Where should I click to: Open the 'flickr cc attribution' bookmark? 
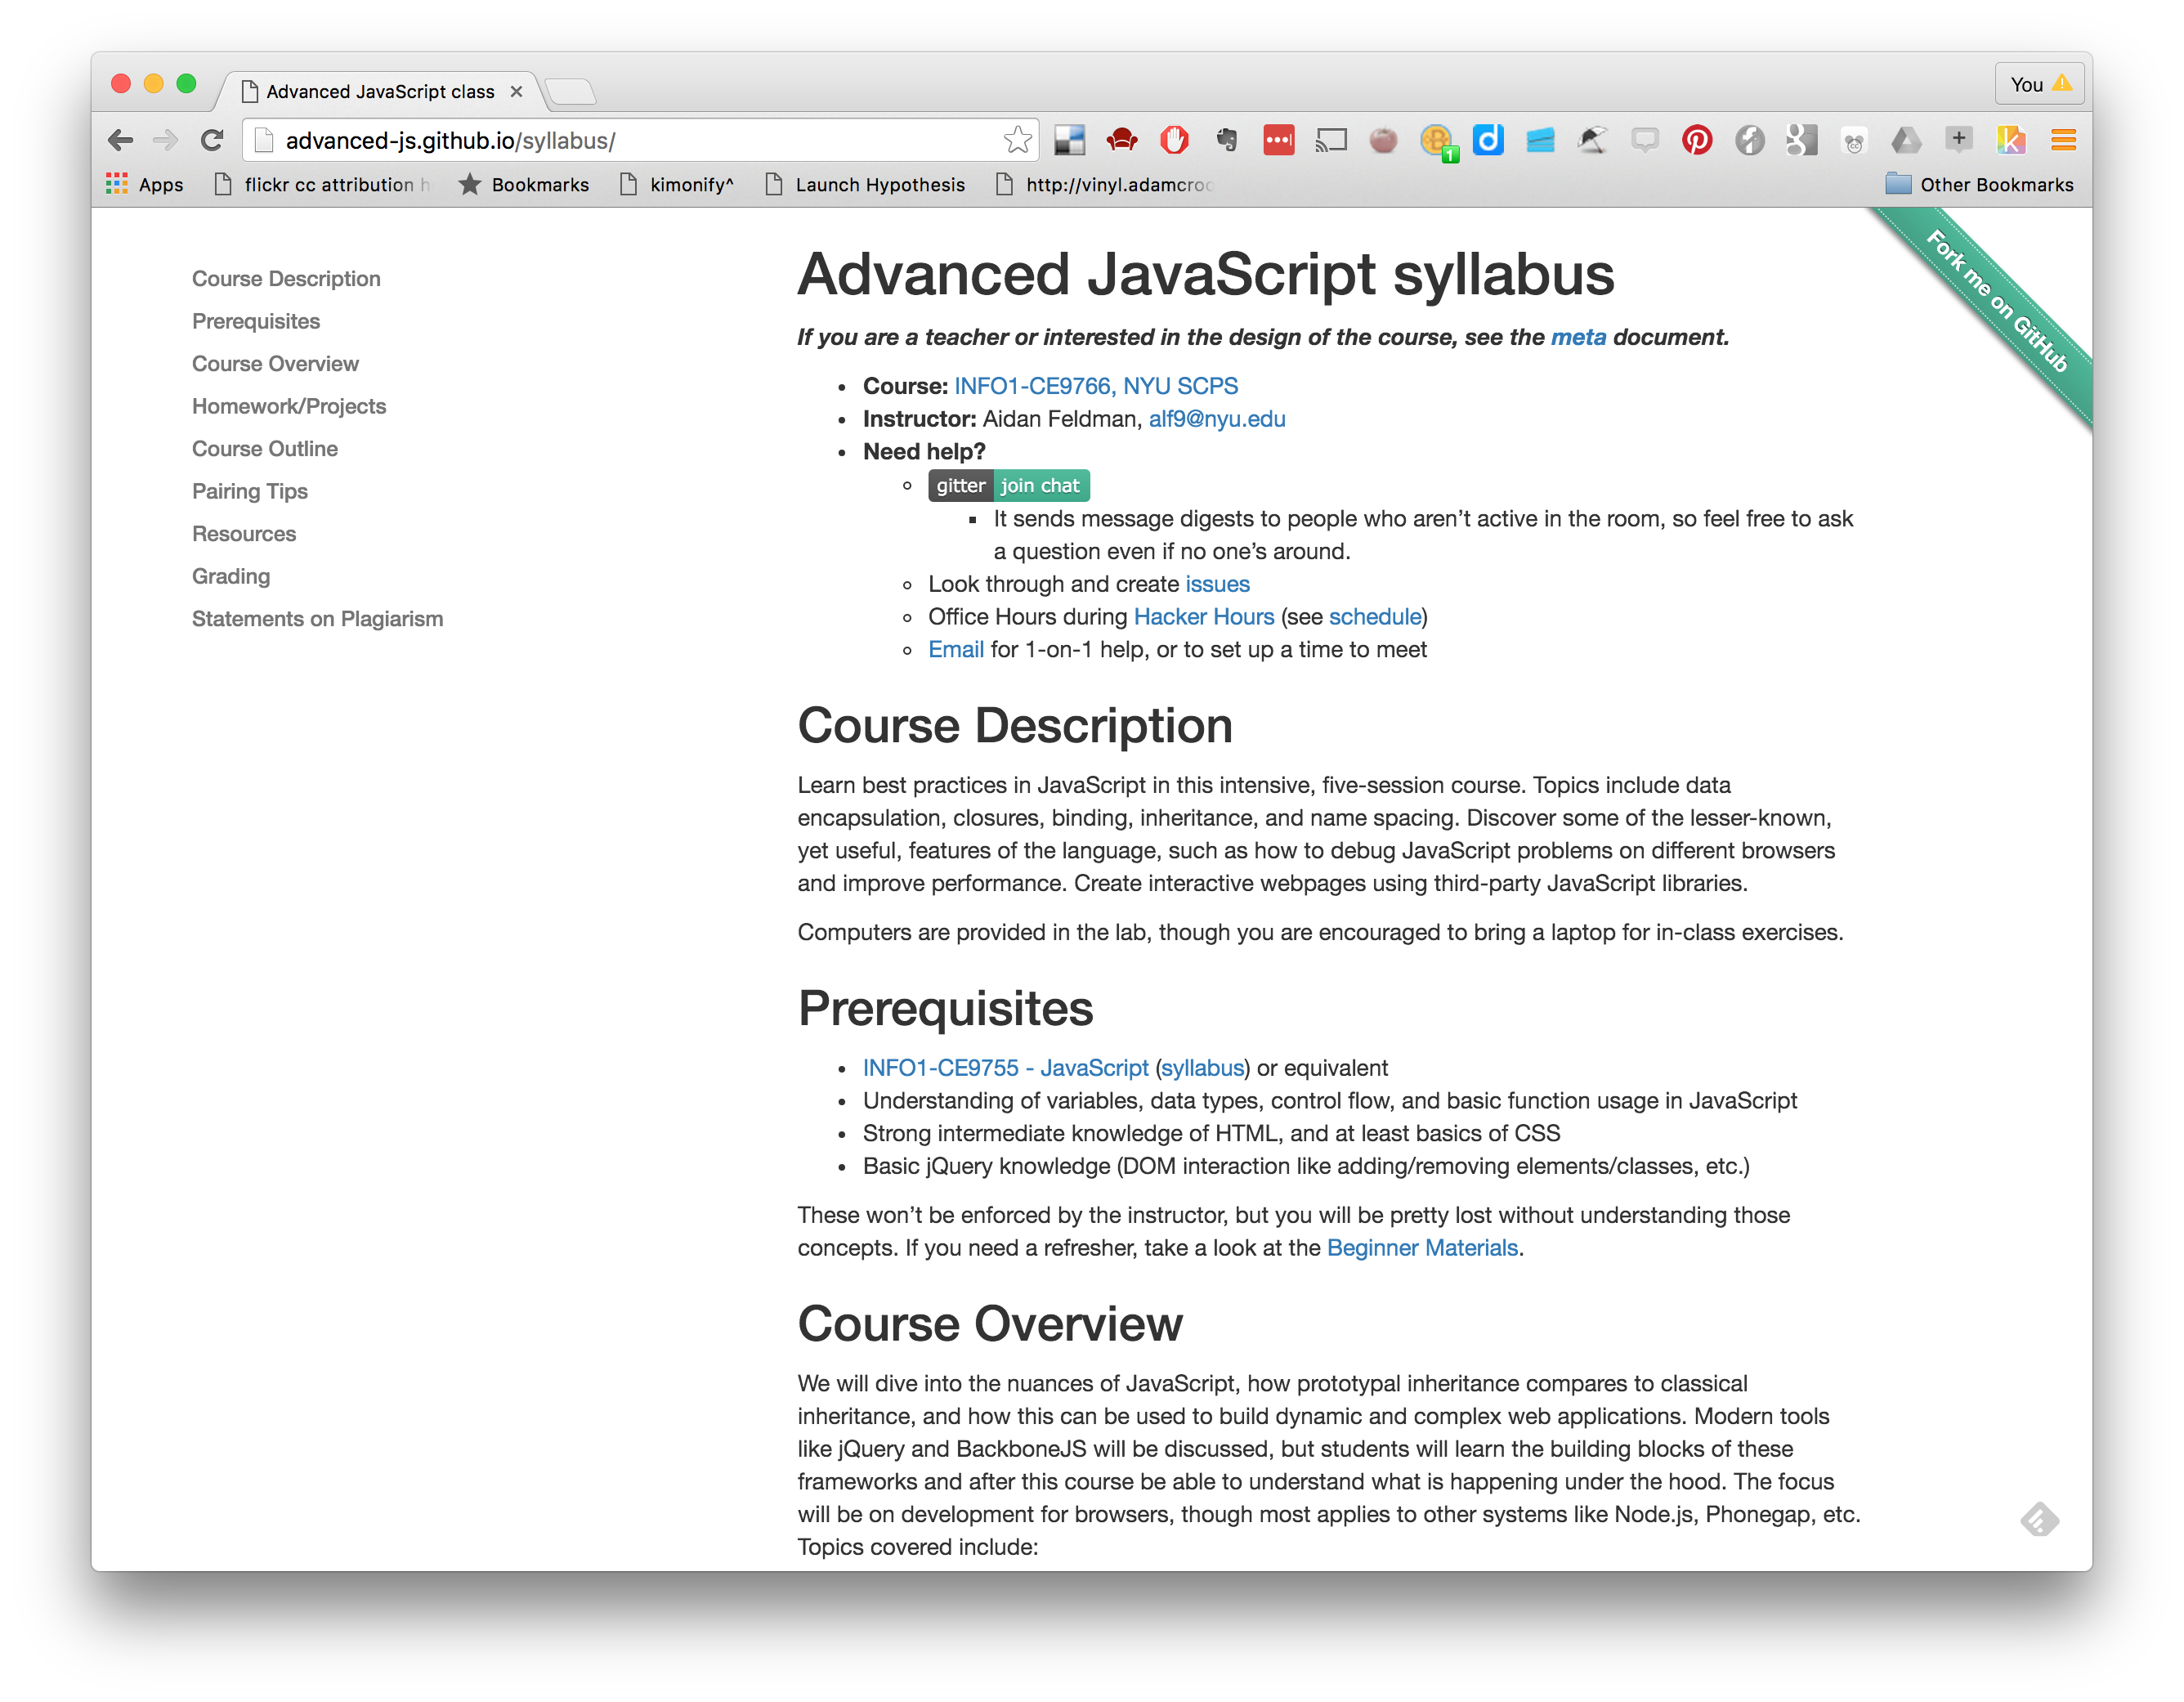coord(322,184)
